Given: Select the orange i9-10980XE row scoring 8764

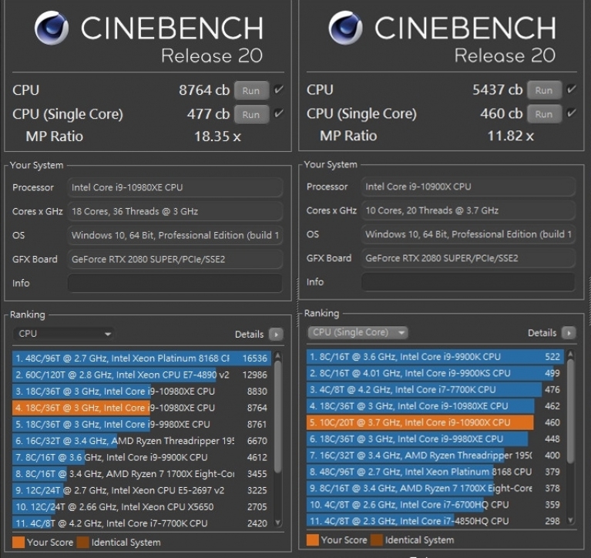Looking at the screenshot, I should tap(142, 408).
